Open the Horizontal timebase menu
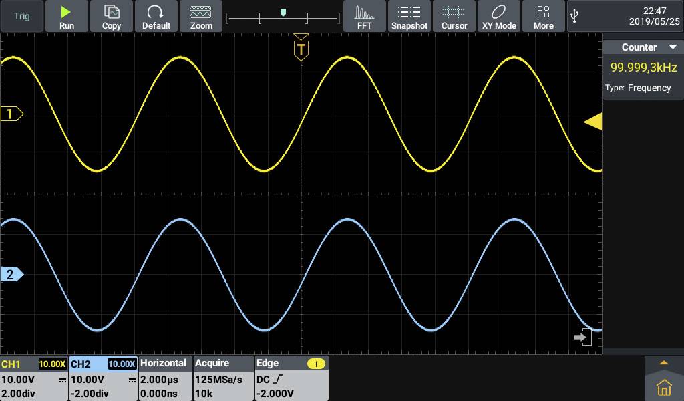684x401 pixels. [165, 378]
